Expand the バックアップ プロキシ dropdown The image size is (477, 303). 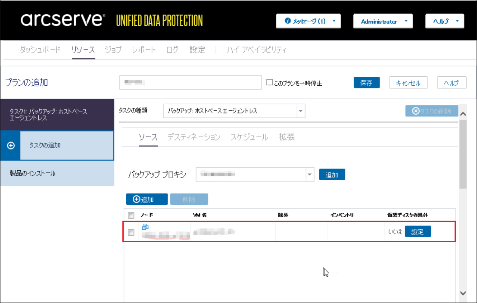[x=309, y=175]
